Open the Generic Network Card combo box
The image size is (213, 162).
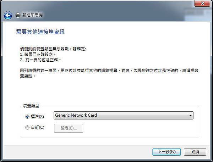coord(123,115)
